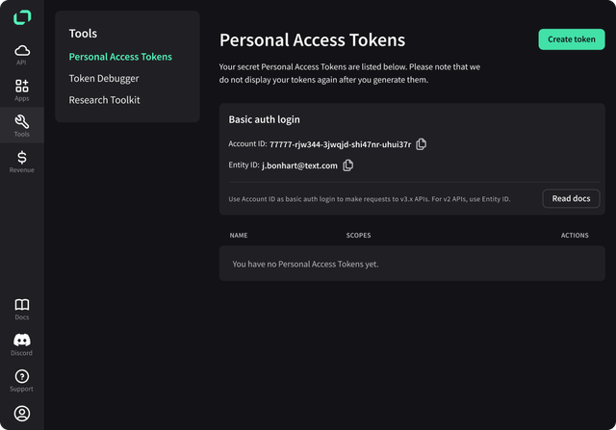Click the NAME column header
616x430 pixels.
point(239,236)
